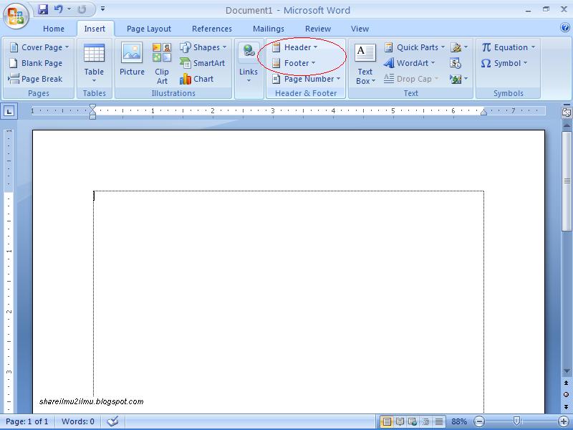Open the Quick Parts menu
Image resolution: width=573 pixels, height=430 pixels.
[415, 47]
